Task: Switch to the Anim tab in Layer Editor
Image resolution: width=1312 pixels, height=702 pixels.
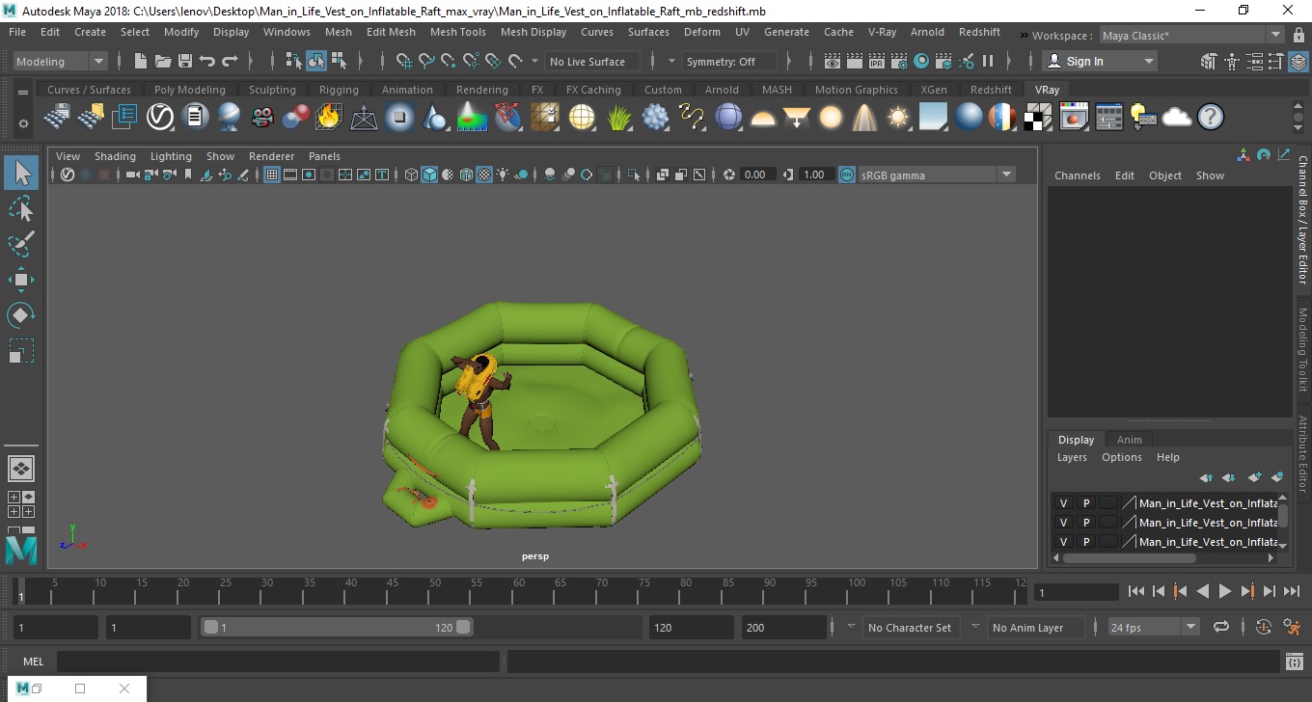Action: [1129, 440]
